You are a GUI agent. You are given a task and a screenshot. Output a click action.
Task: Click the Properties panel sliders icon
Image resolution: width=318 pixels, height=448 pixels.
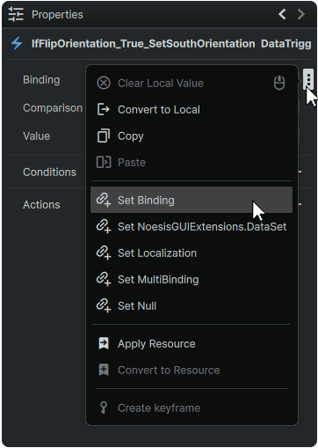(16, 14)
